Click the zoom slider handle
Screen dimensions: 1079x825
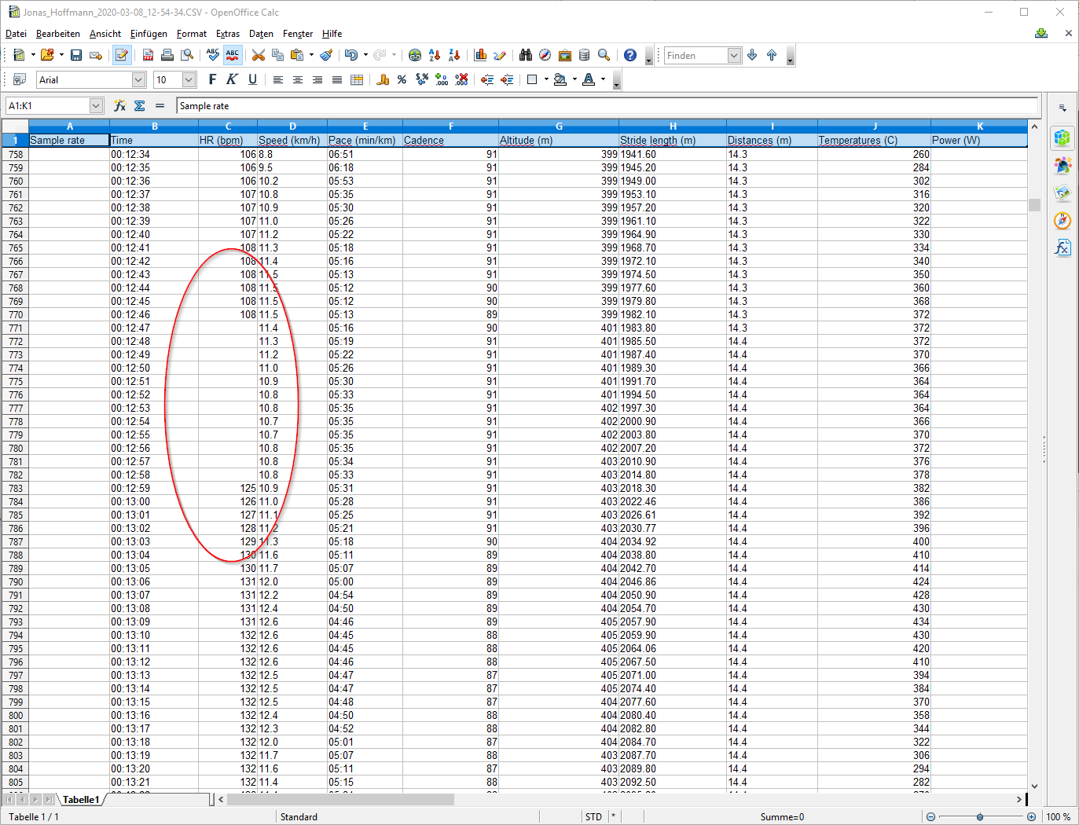(x=980, y=817)
